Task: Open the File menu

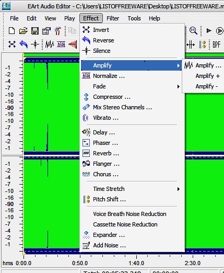Action: (x=14, y=18)
